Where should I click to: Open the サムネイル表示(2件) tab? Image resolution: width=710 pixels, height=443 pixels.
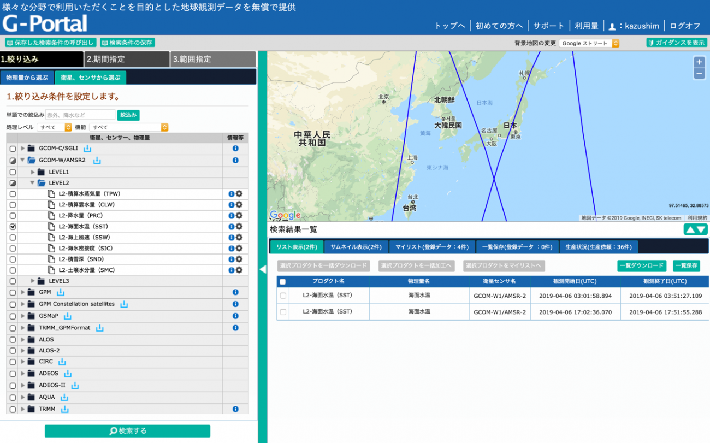click(x=356, y=247)
